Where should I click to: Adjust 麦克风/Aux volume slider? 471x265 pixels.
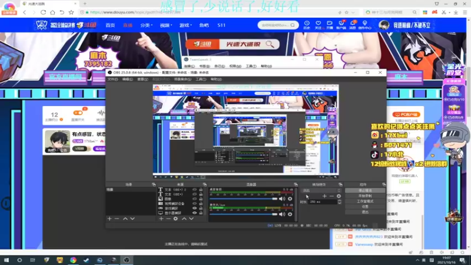[243, 214]
